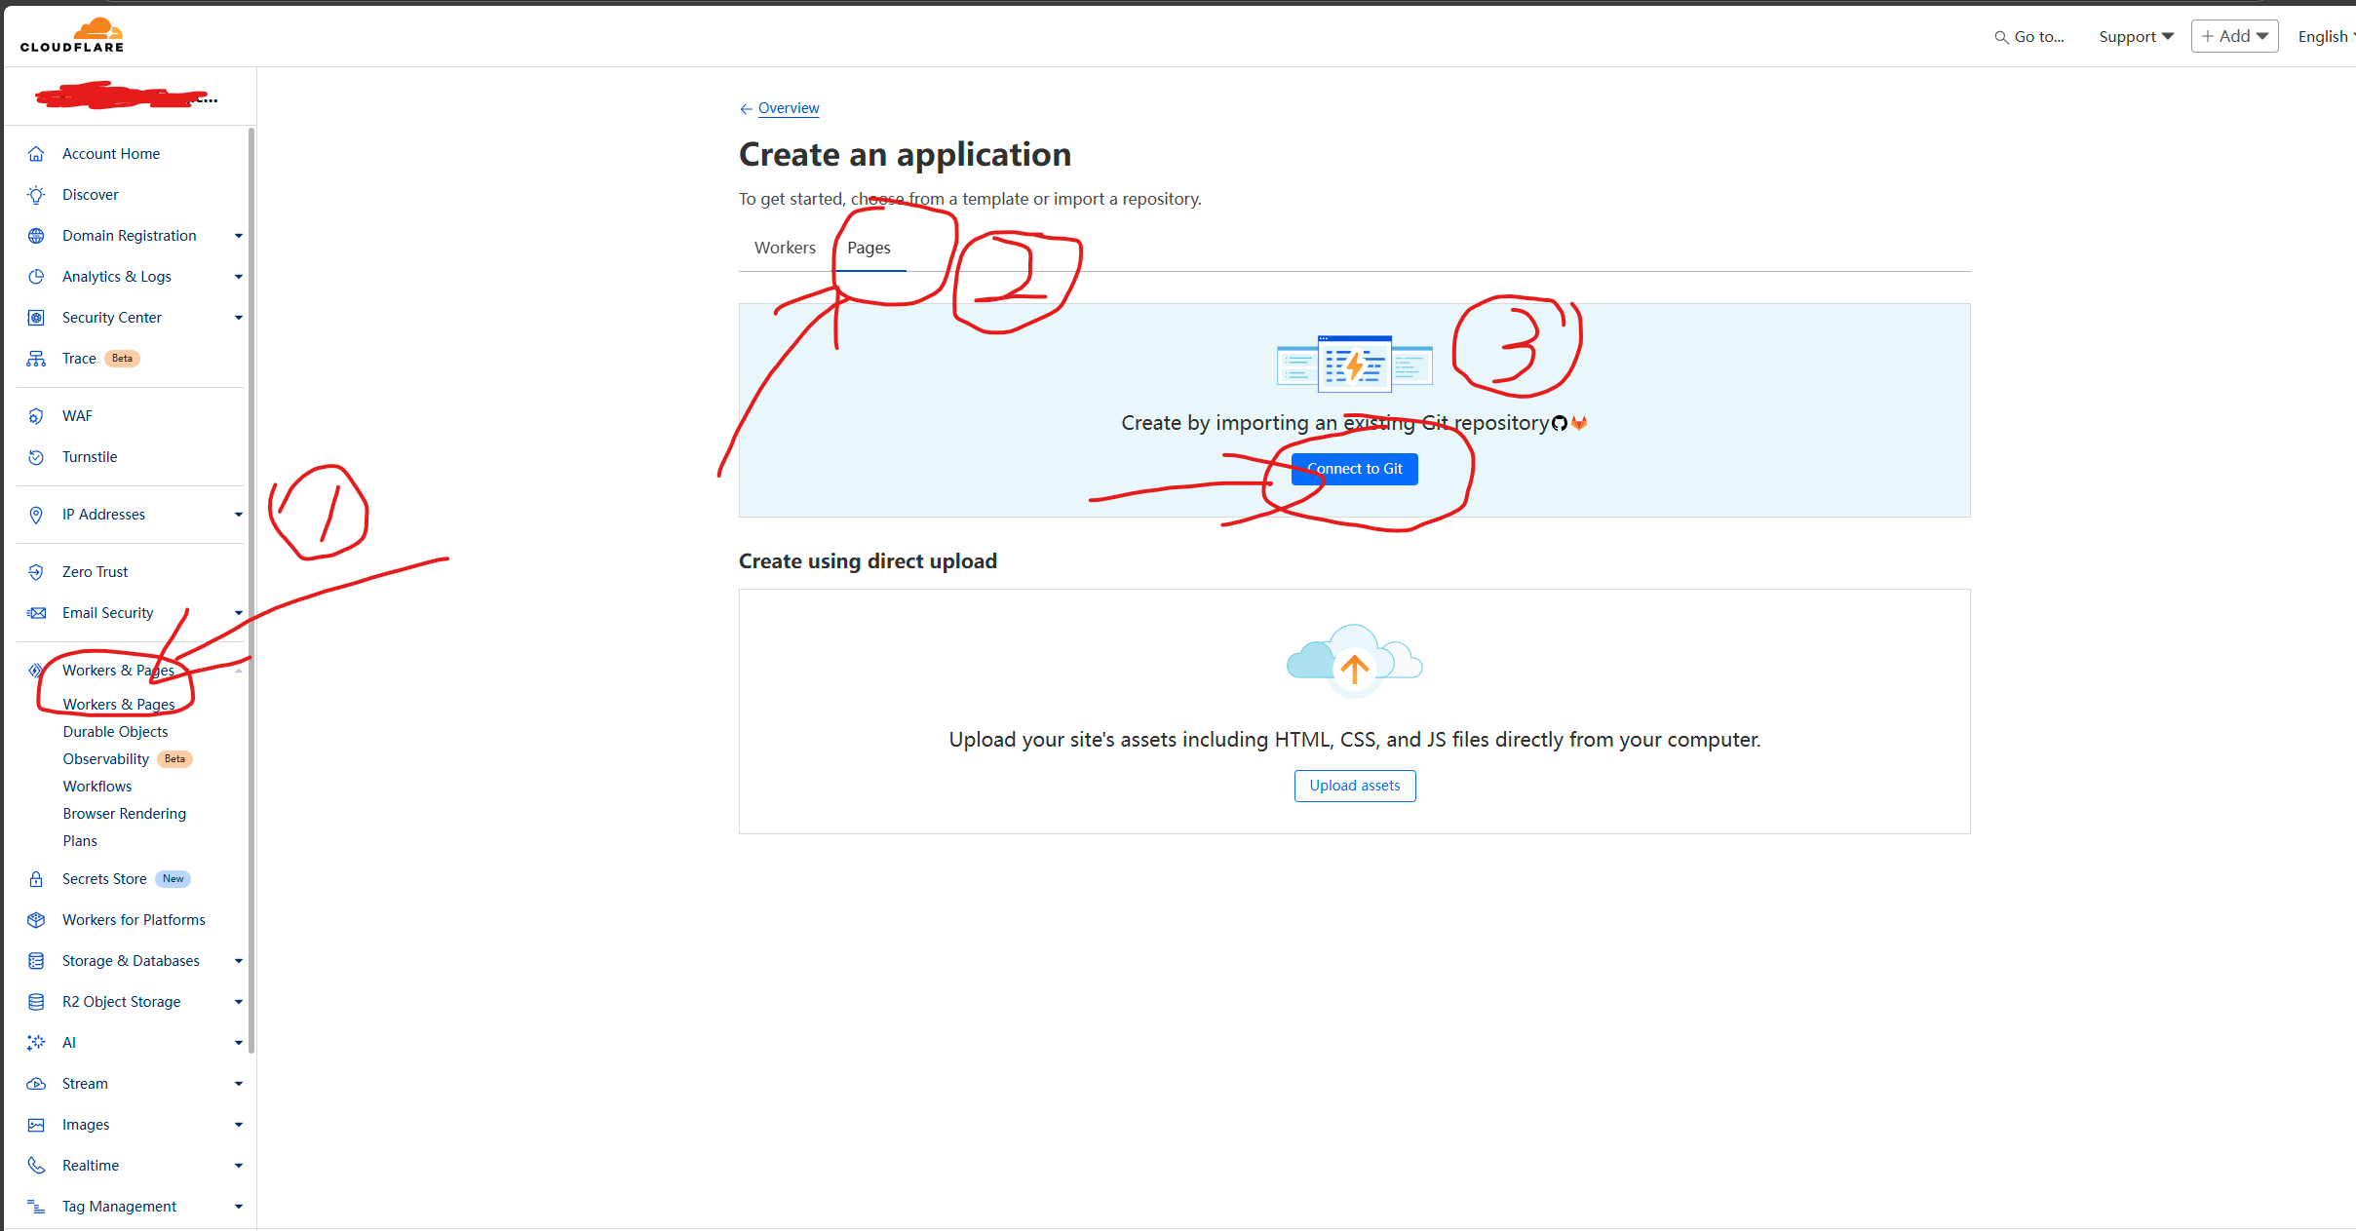
Task: Go back via Overview link
Action: tap(788, 108)
